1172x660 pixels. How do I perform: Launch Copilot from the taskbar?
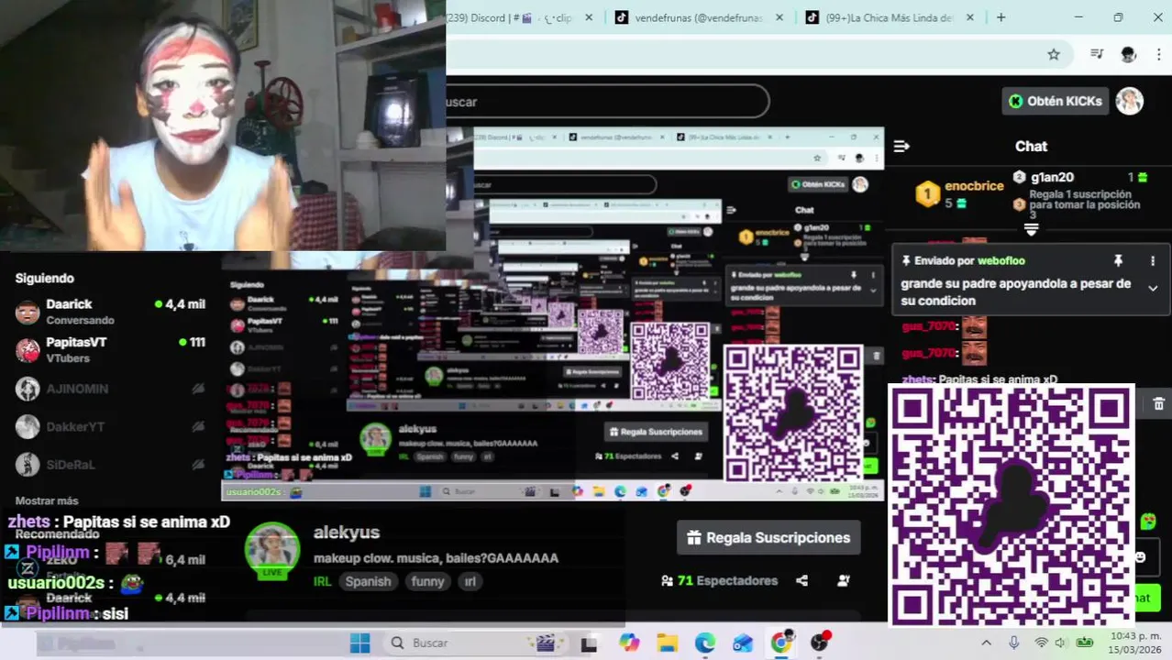[x=629, y=643]
